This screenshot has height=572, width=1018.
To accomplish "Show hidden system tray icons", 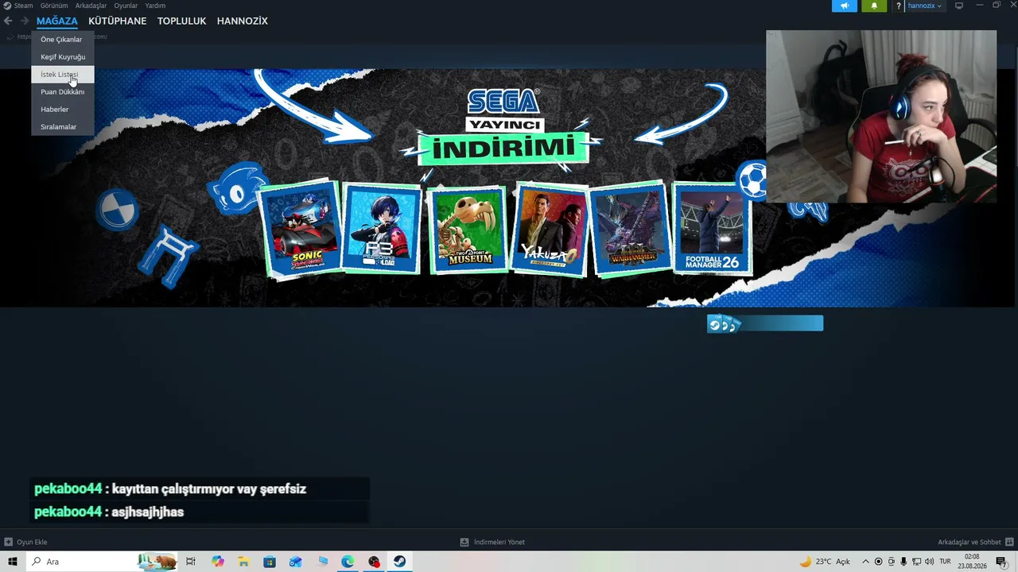I will click(865, 562).
